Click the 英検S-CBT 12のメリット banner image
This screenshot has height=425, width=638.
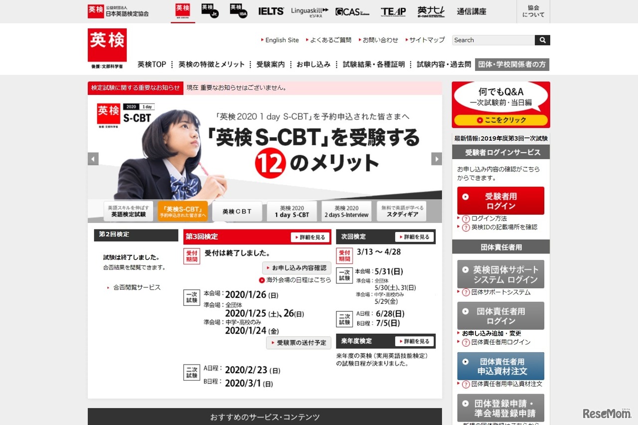(265, 148)
